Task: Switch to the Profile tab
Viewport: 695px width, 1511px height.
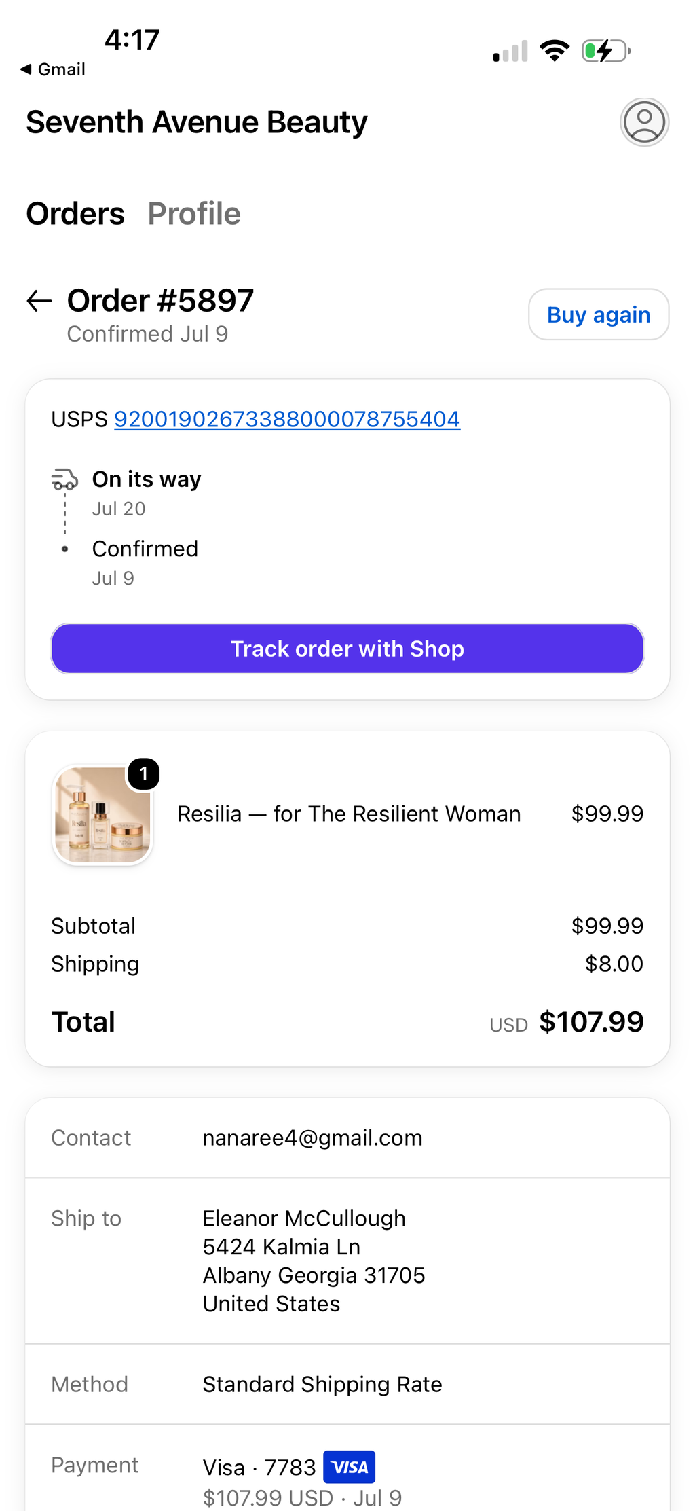Action: [194, 214]
